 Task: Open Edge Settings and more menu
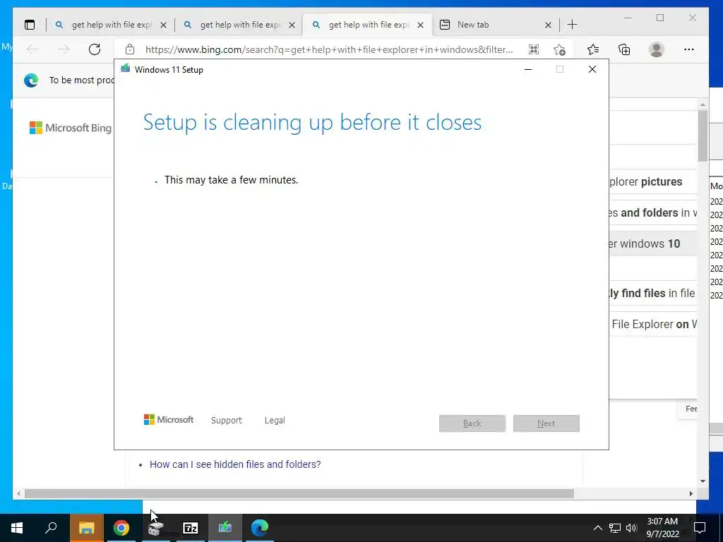pos(689,49)
